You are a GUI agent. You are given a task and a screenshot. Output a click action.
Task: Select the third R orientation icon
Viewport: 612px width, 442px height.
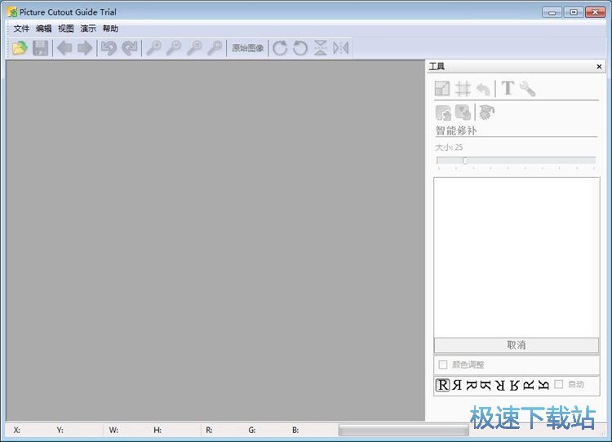[x=471, y=386]
